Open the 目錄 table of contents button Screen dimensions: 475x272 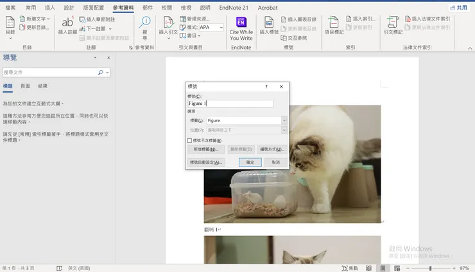(x=10, y=28)
